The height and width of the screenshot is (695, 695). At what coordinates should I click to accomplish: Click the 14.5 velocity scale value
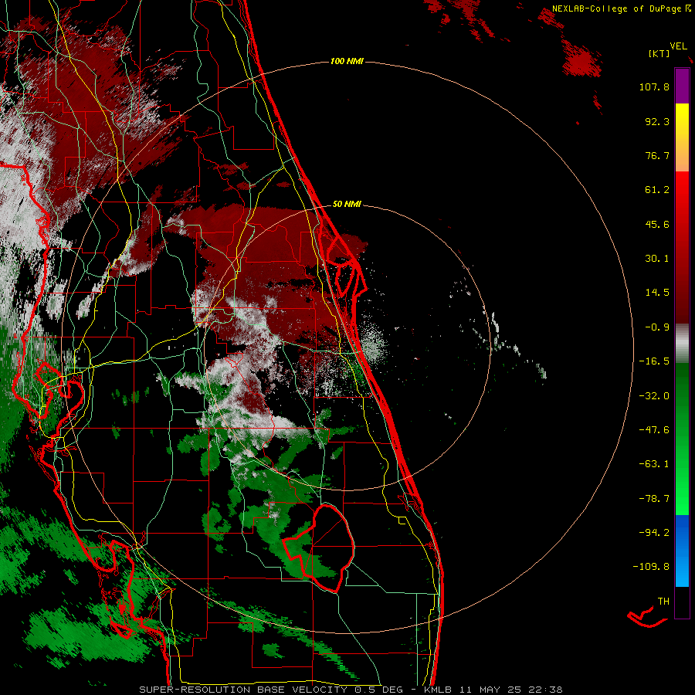tap(657, 293)
